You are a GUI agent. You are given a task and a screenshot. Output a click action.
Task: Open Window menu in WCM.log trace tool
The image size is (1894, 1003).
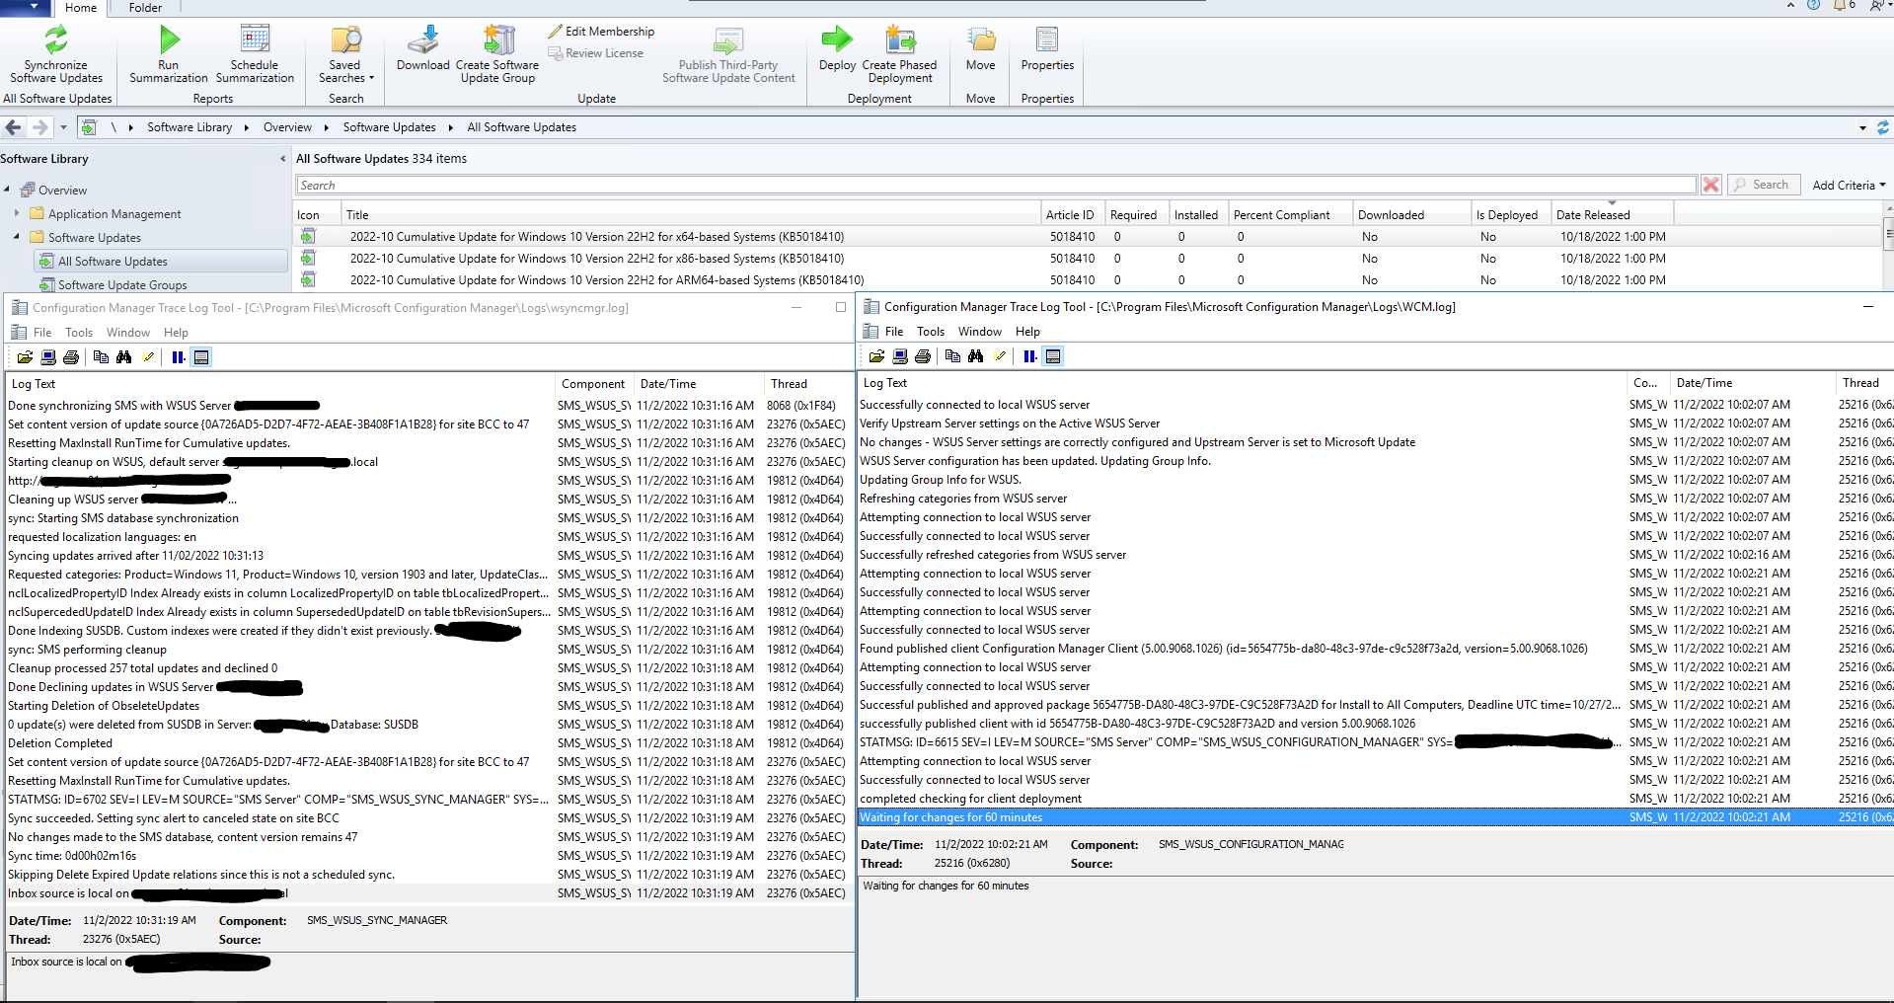coord(979,332)
